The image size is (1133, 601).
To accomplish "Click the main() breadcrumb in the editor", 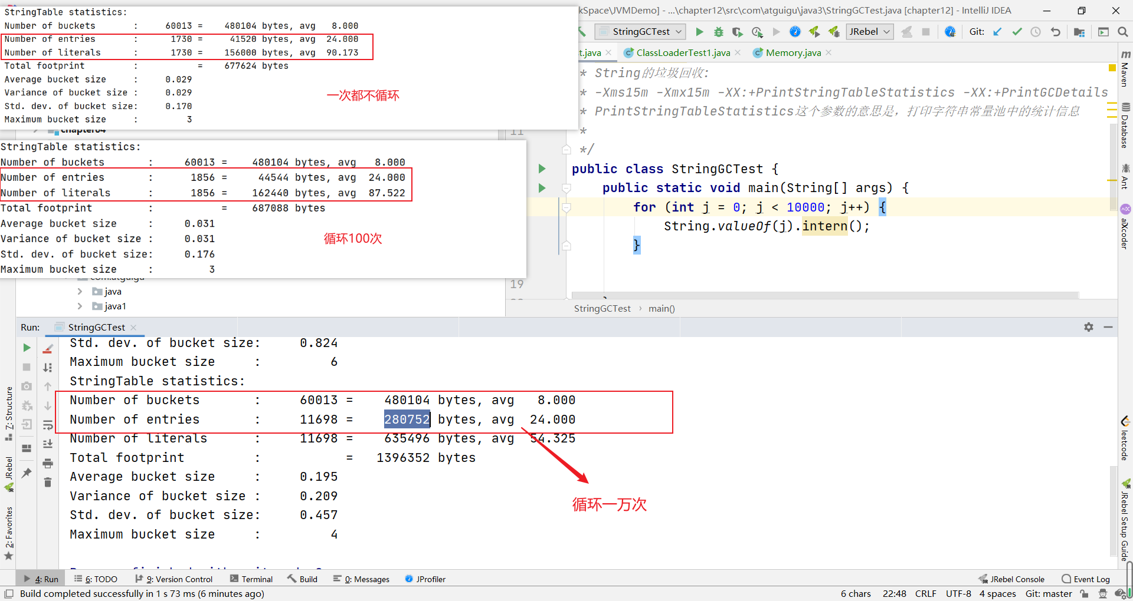I will click(x=662, y=309).
